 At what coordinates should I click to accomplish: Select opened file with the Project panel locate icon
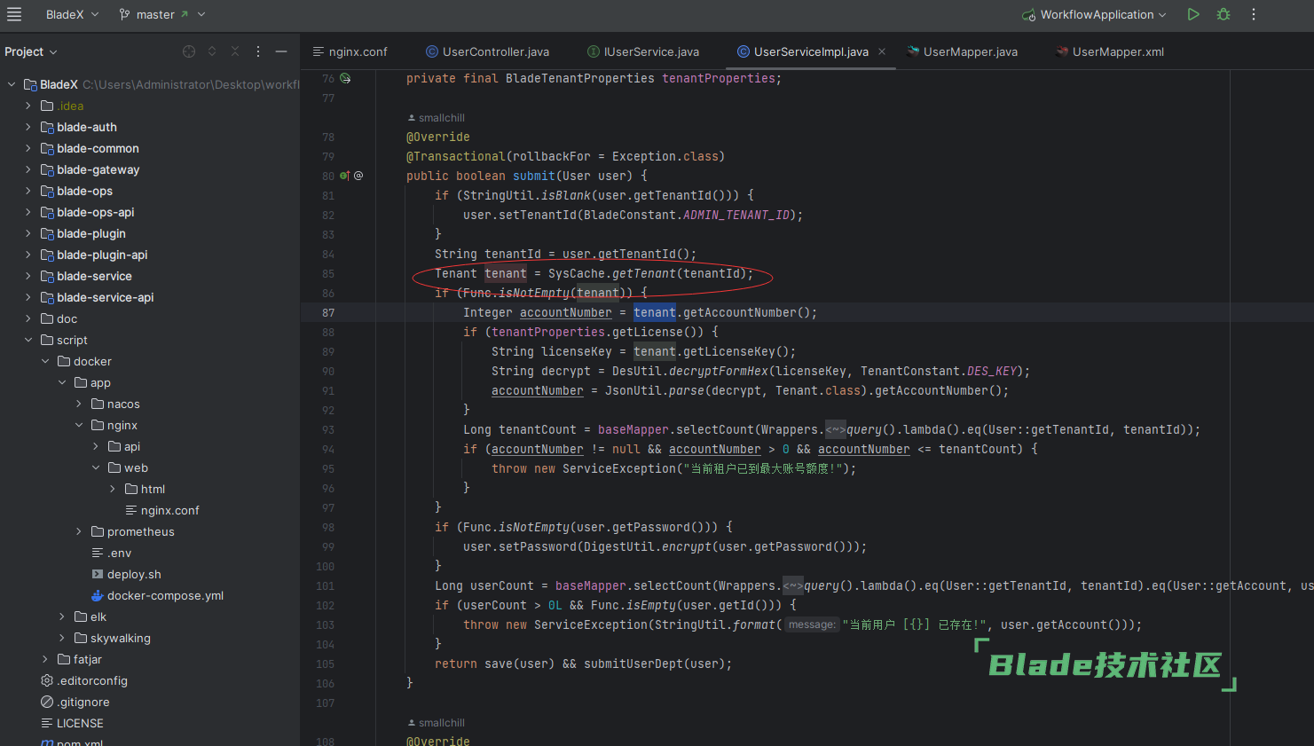(189, 51)
